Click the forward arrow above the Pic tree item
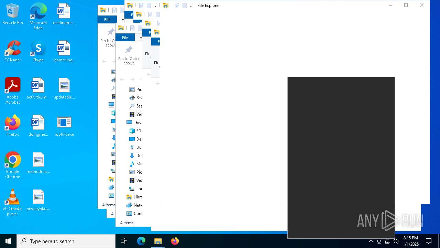Viewport: 440px width, 248px height. [132, 79]
